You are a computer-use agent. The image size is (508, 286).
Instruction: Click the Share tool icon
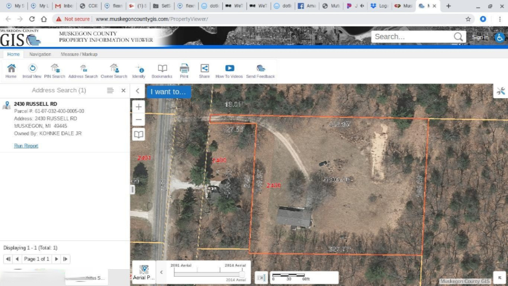point(204,71)
